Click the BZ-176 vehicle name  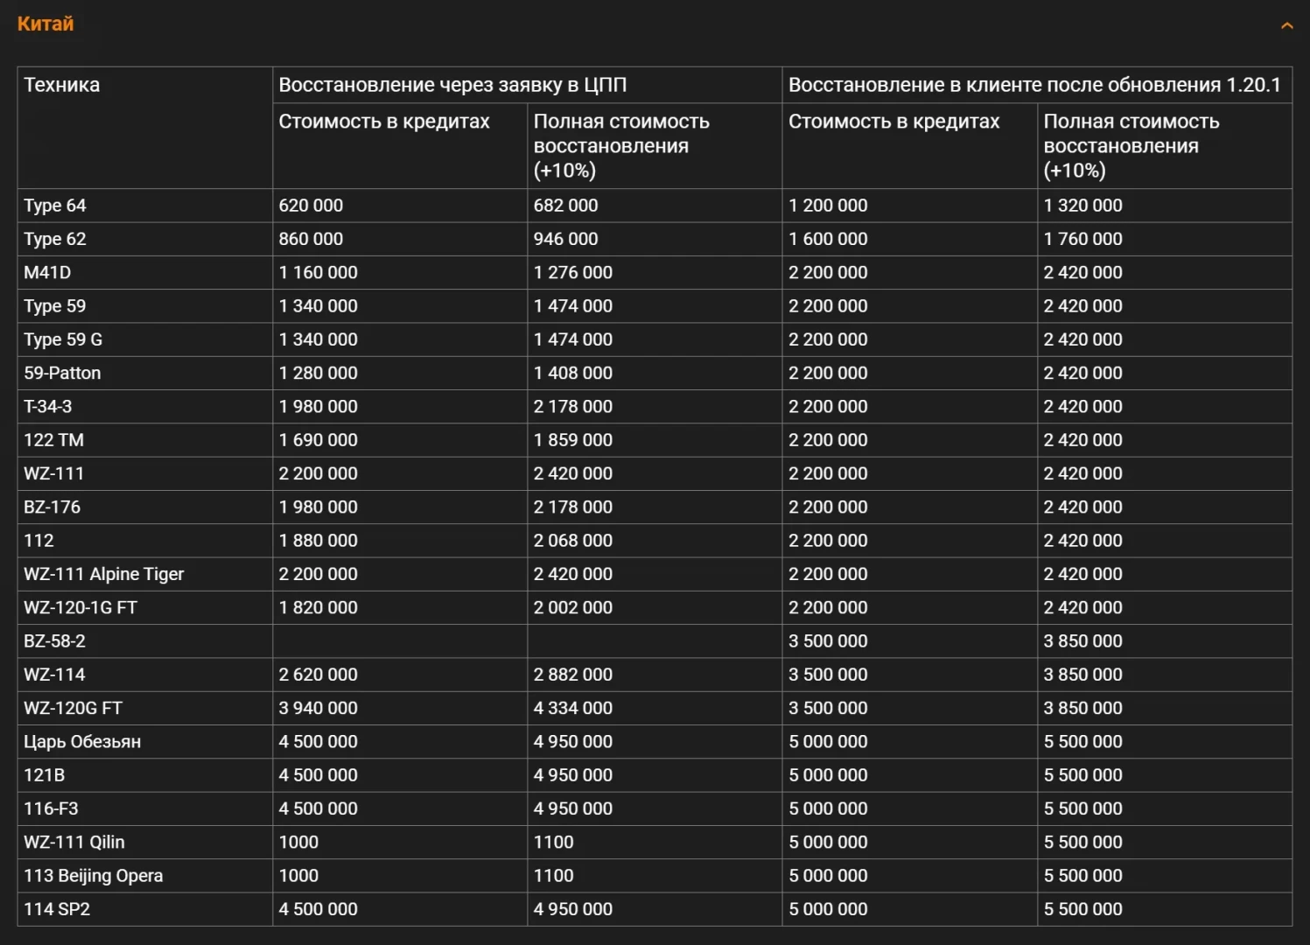coord(53,507)
